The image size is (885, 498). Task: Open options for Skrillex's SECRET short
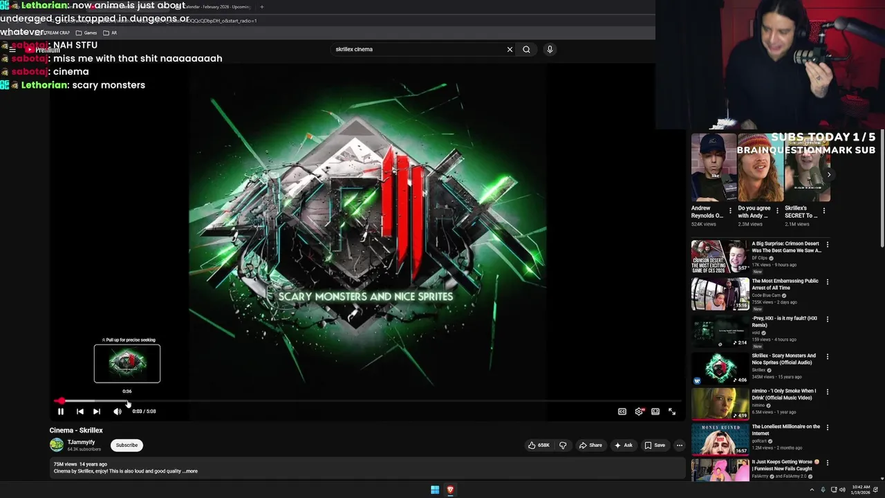coord(823,210)
